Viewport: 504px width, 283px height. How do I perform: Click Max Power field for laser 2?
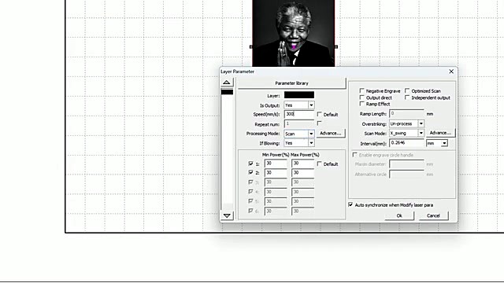302,173
